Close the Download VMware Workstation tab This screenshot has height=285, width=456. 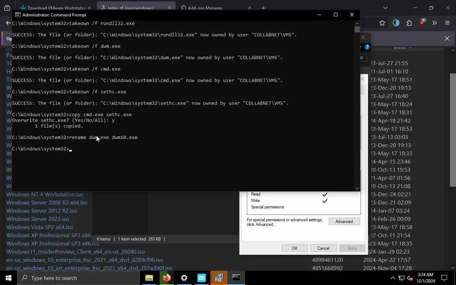(89, 8)
